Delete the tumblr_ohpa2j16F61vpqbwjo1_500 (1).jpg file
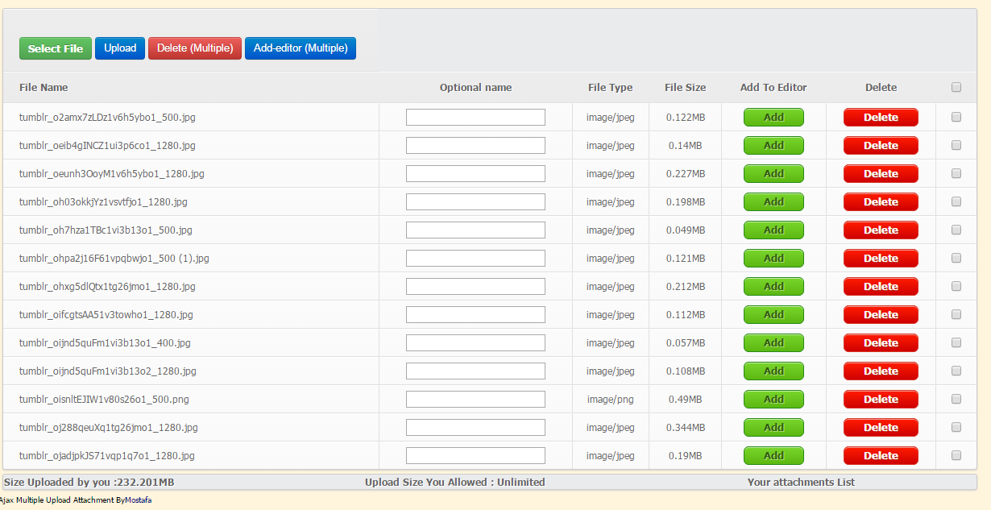The height and width of the screenshot is (510, 991). pos(881,259)
